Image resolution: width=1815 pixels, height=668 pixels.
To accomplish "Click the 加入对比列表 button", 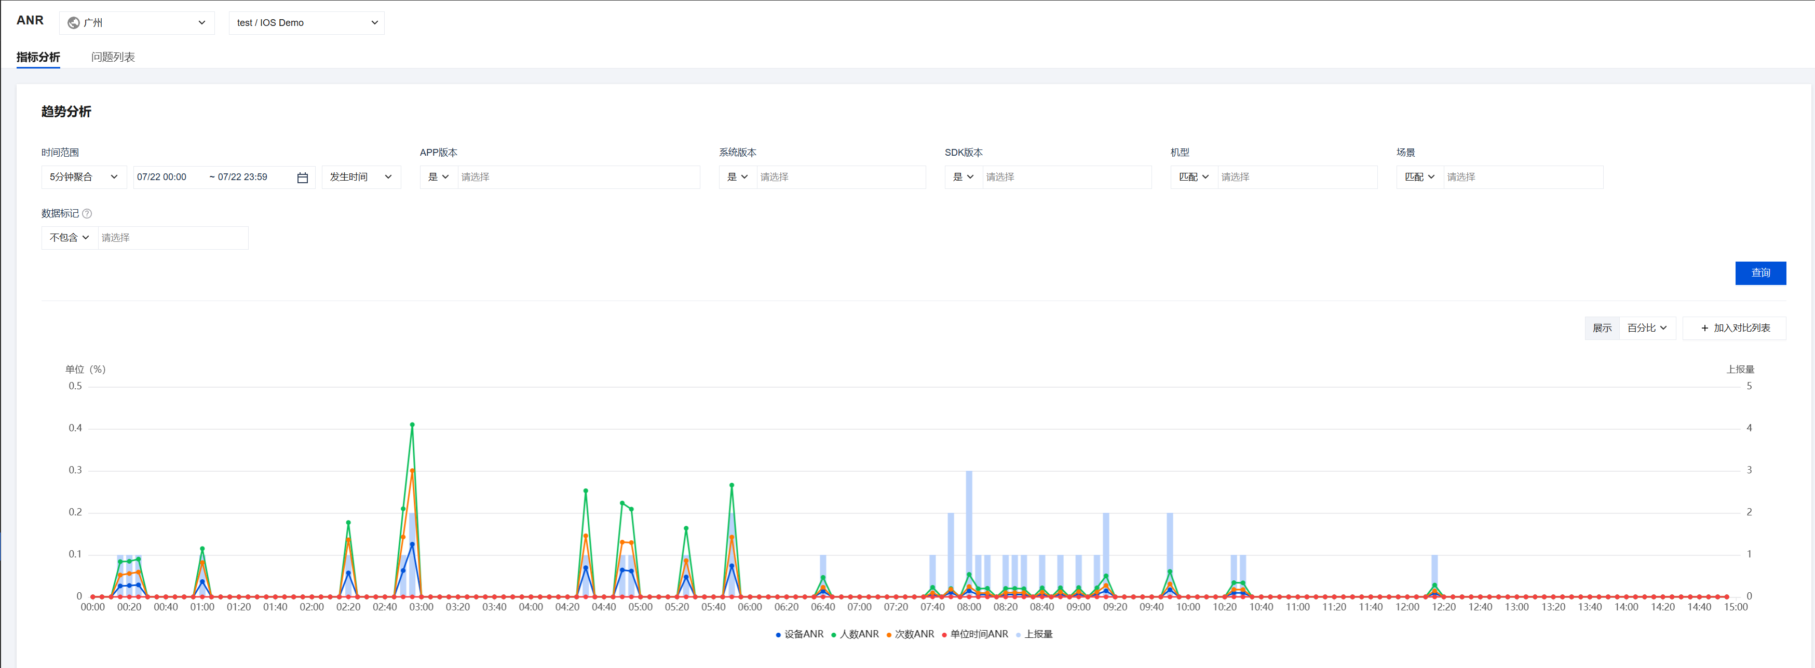I will pos(1734,329).
